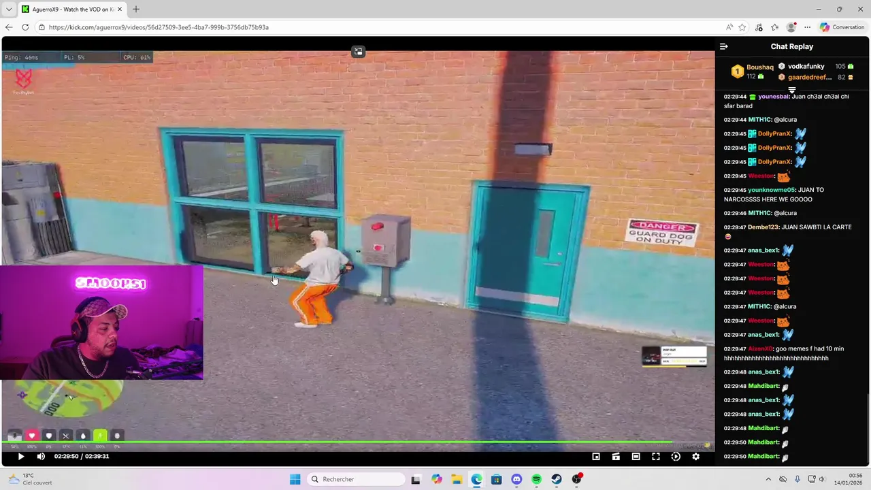
Task: Click the overlay icon atop the video
Action: pos(358,52)
